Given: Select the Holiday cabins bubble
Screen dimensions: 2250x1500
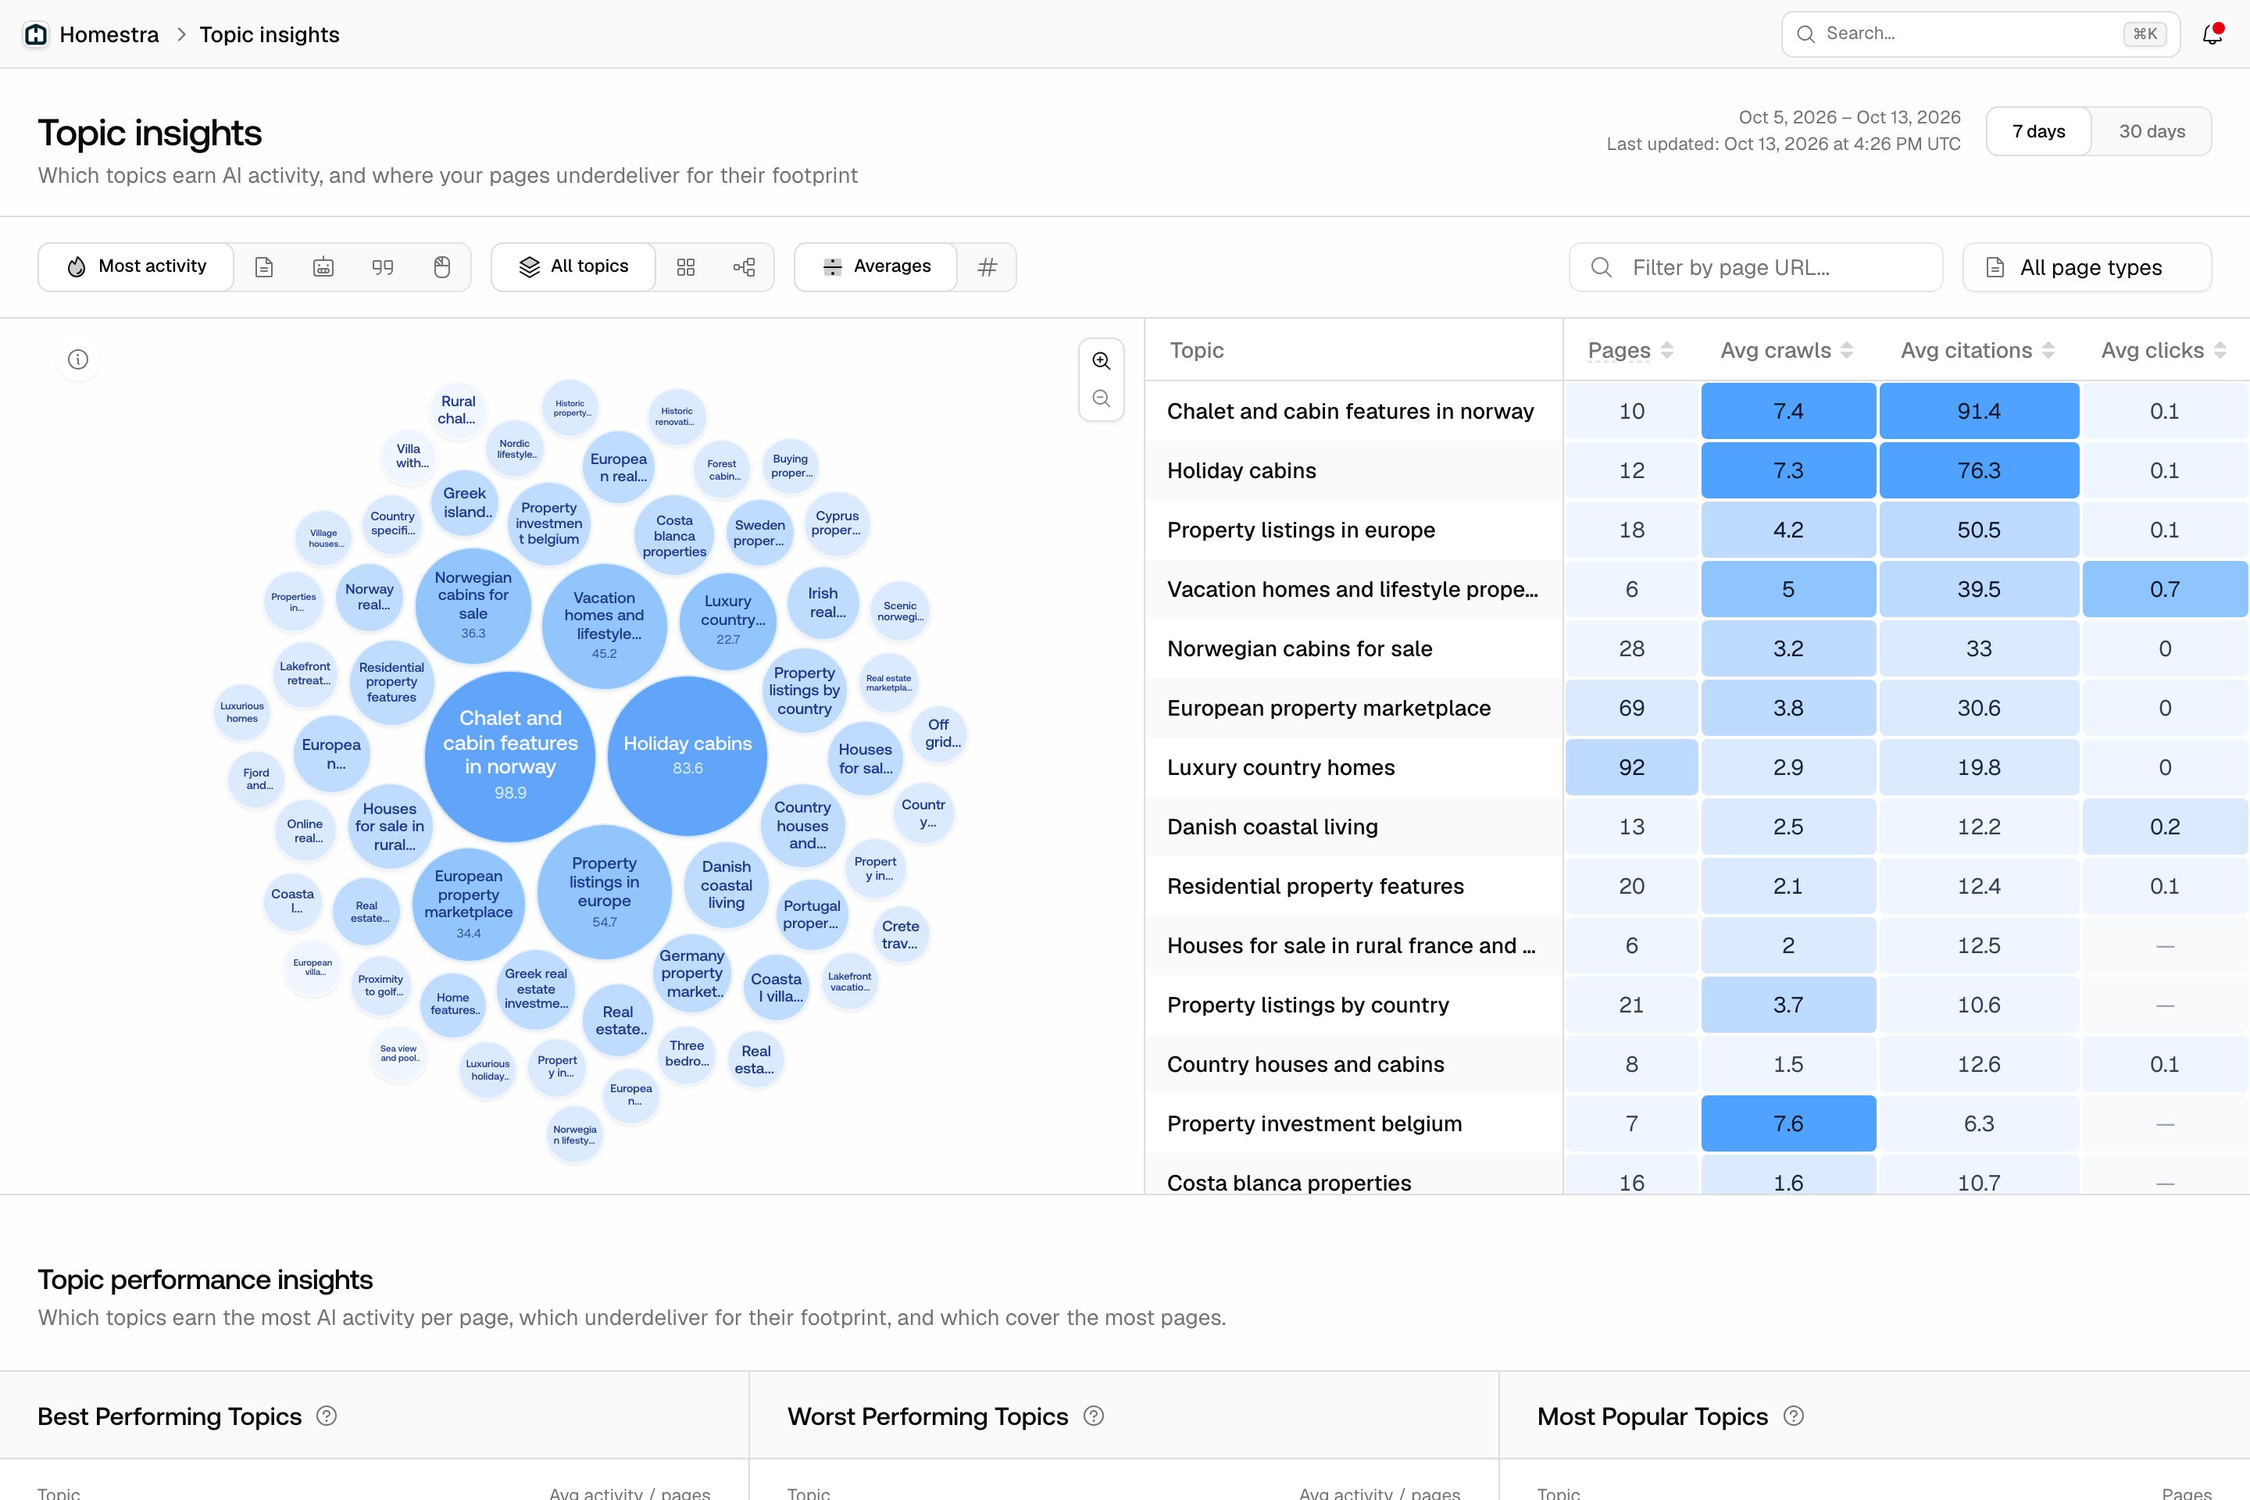Looking at the screenshot, I should click(x=687, y=755).
